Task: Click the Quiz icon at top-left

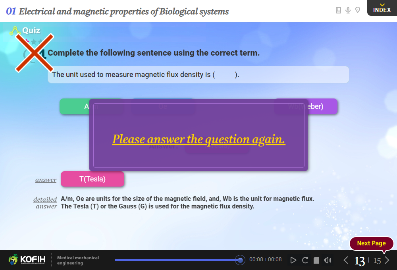Action: click(15, 31)
